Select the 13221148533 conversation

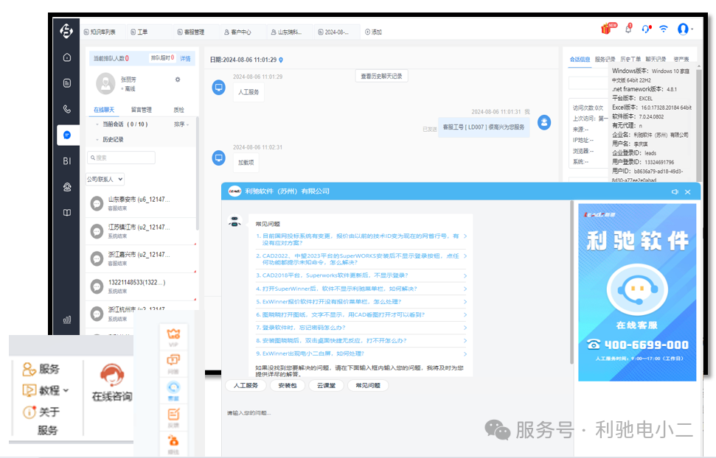141,286
